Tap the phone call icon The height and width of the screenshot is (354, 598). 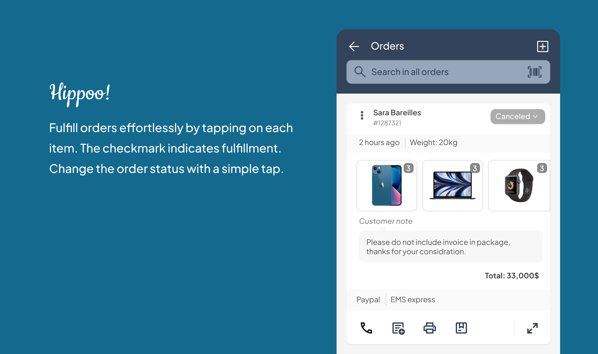(x=366, y=327)
